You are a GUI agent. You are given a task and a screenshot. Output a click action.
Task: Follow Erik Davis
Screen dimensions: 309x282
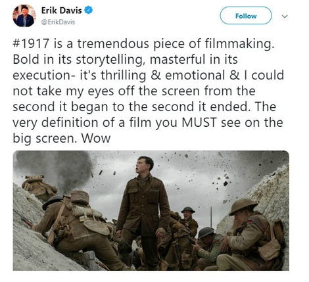coord(246,16)
